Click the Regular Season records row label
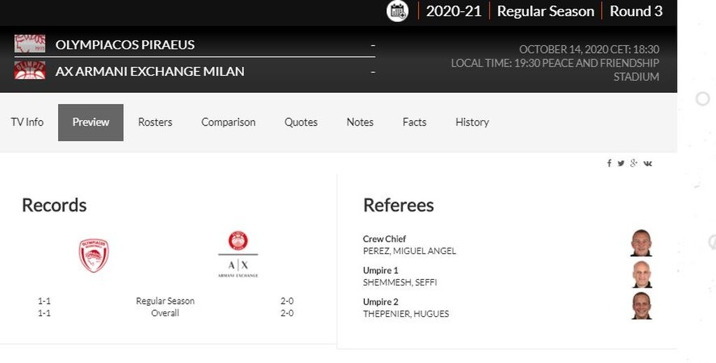 165,301
